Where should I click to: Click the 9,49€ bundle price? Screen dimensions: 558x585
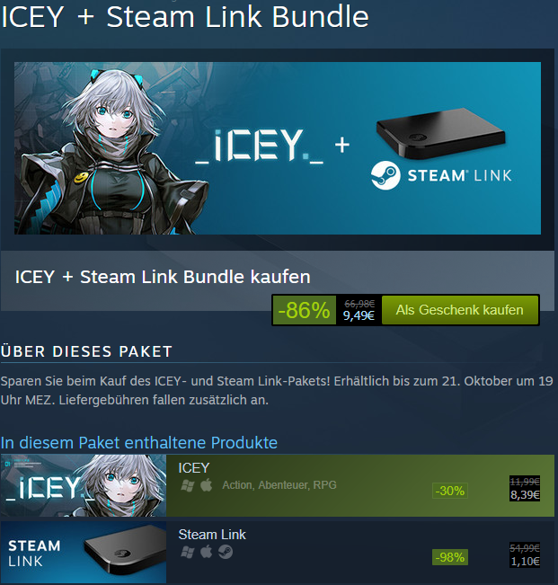coord(359,316)
